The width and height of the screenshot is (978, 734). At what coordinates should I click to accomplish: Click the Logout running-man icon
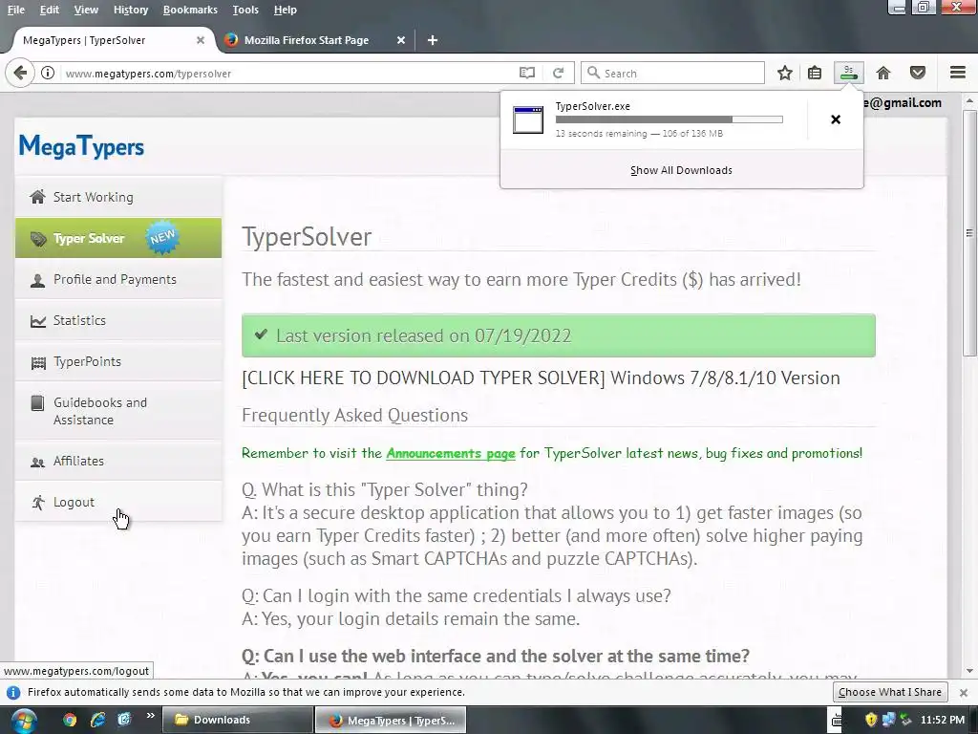pos(38,503)
